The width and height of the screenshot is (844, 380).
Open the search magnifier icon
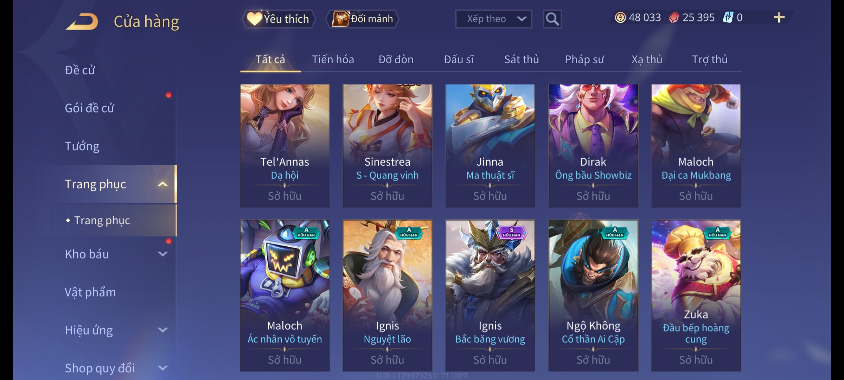click(x=552, y=19)
